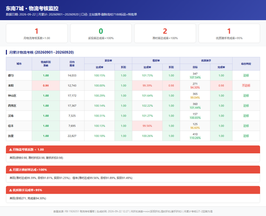Click the 7,325 daily orders value

72,116
